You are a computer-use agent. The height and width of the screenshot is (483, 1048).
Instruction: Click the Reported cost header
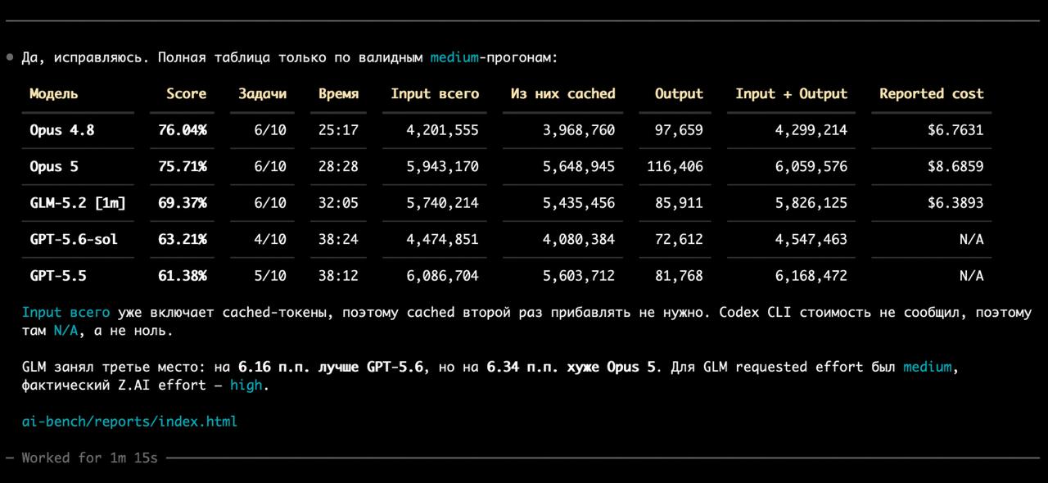pyautogui.click(x=932, y=93)
